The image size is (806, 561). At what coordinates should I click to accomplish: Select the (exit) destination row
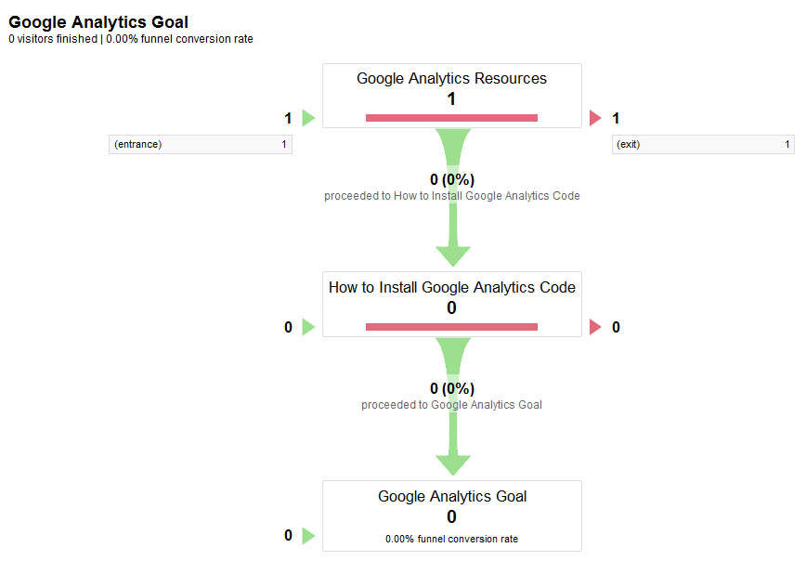click(703, 145)
